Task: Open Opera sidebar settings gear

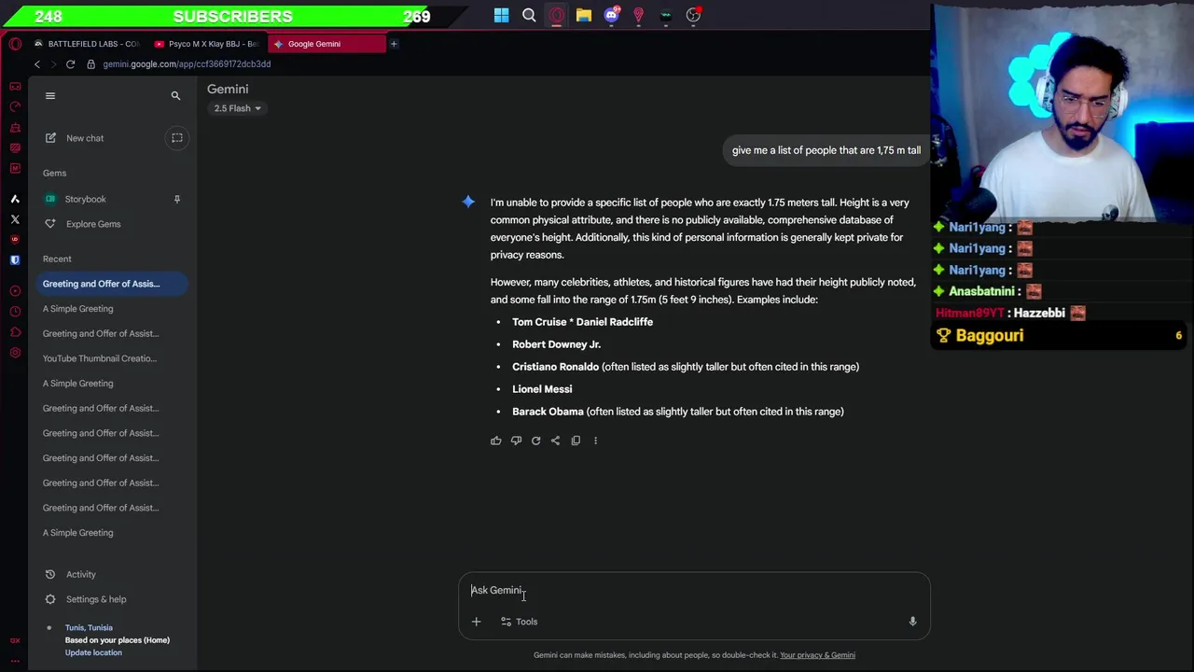Action: point(15,353)
